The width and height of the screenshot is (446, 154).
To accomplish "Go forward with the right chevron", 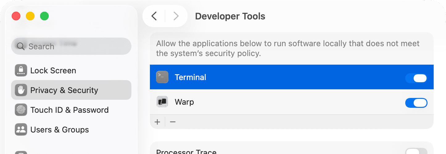I will pyautogui.click(x=176, y=16).
